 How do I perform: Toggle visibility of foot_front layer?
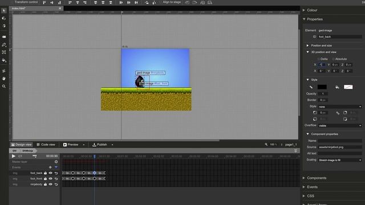[x=51, y=179]
